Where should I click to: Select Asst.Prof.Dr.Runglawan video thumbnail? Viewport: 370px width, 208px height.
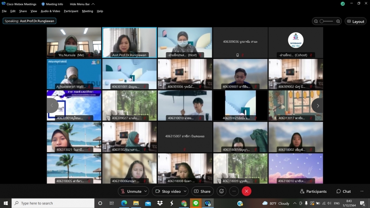(129, 42)
